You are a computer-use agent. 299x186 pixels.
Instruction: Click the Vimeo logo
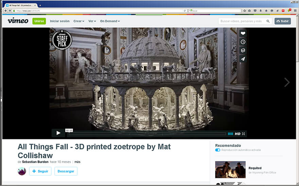18,21
